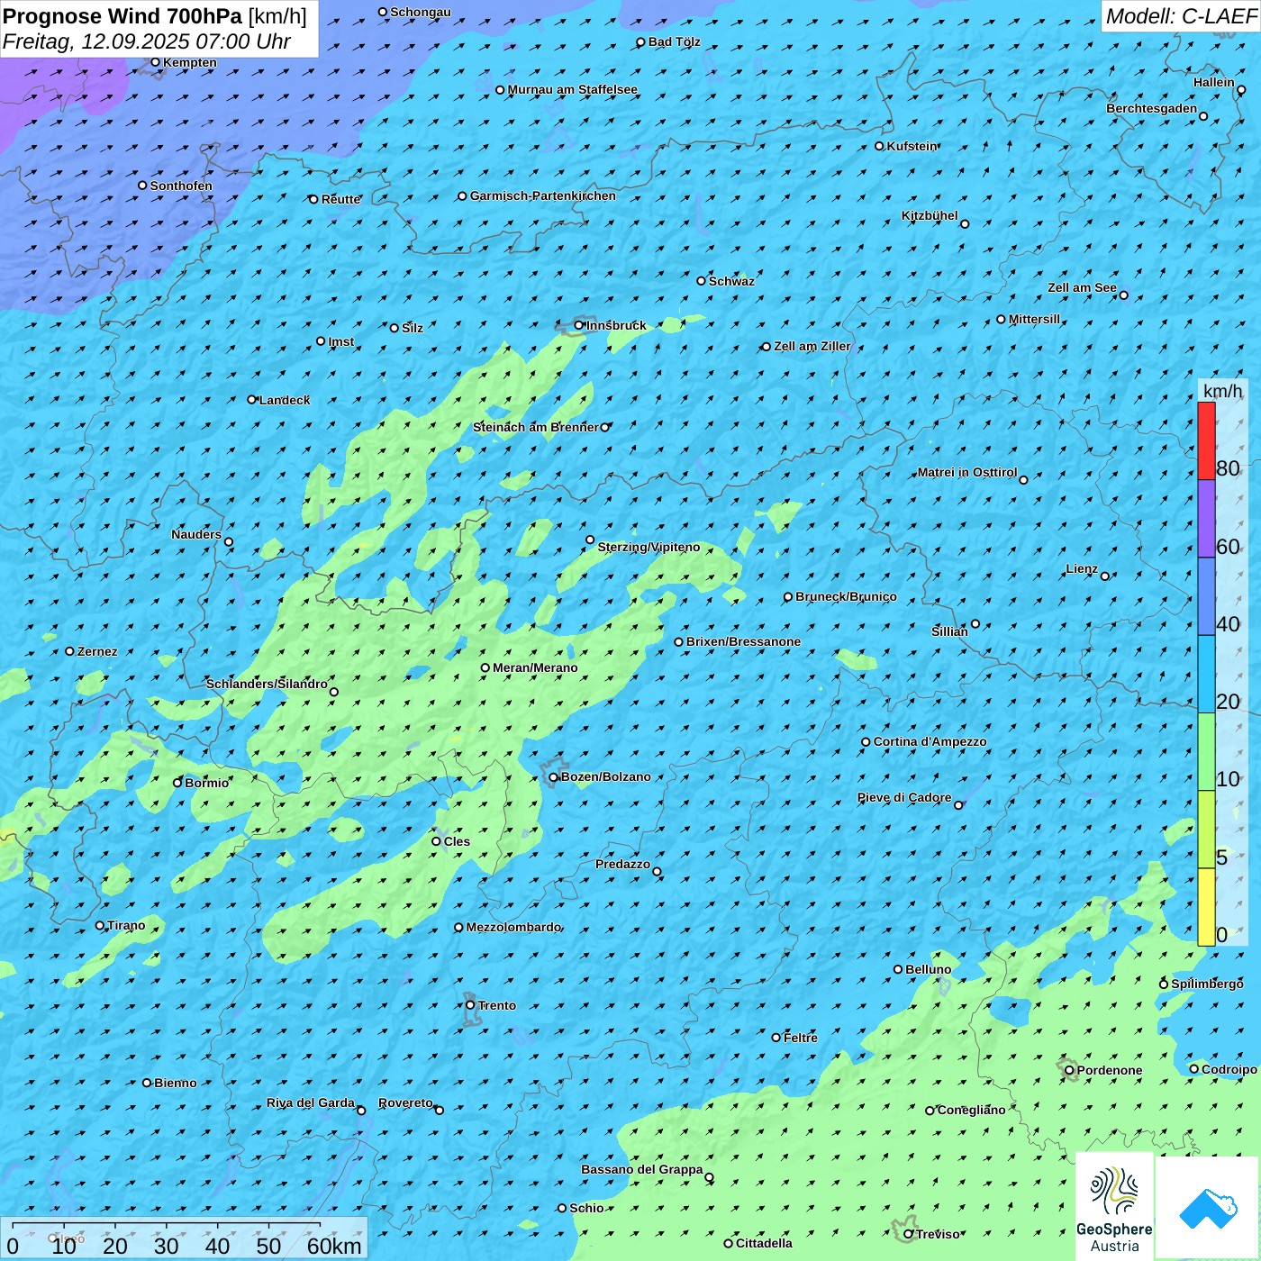Screen dimensions: 1261x1261
Task: Click the Innsbruck city marker dot
Action: tap(579, 325)
